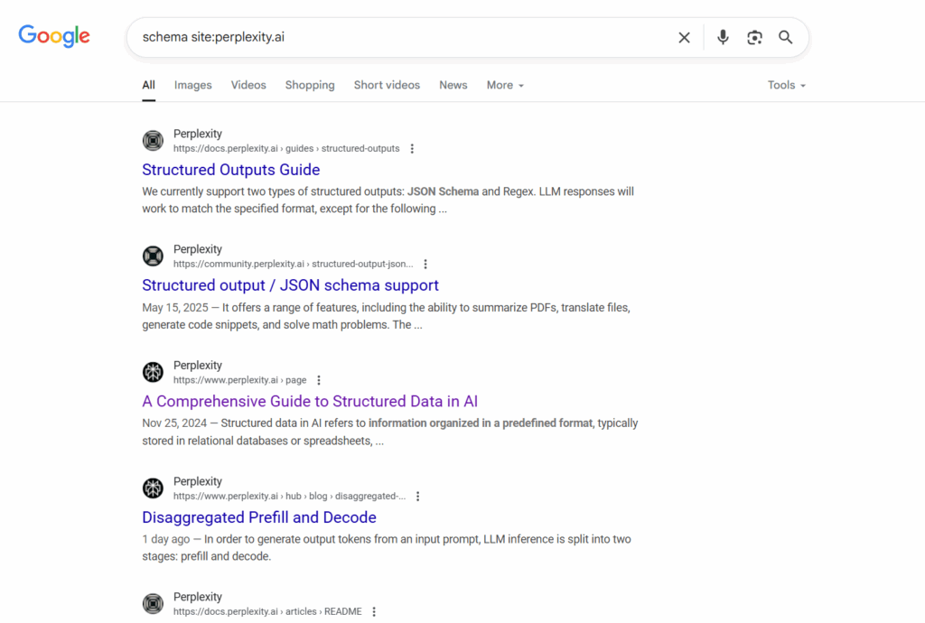Open Structured output / JSON schema support link
This screenshot has height=623, width=925.
[290, 285]
